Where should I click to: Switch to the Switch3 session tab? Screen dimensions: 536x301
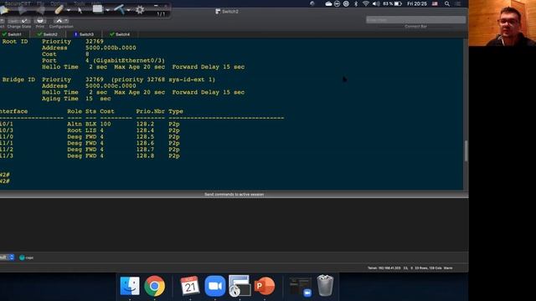click(84, 34)
